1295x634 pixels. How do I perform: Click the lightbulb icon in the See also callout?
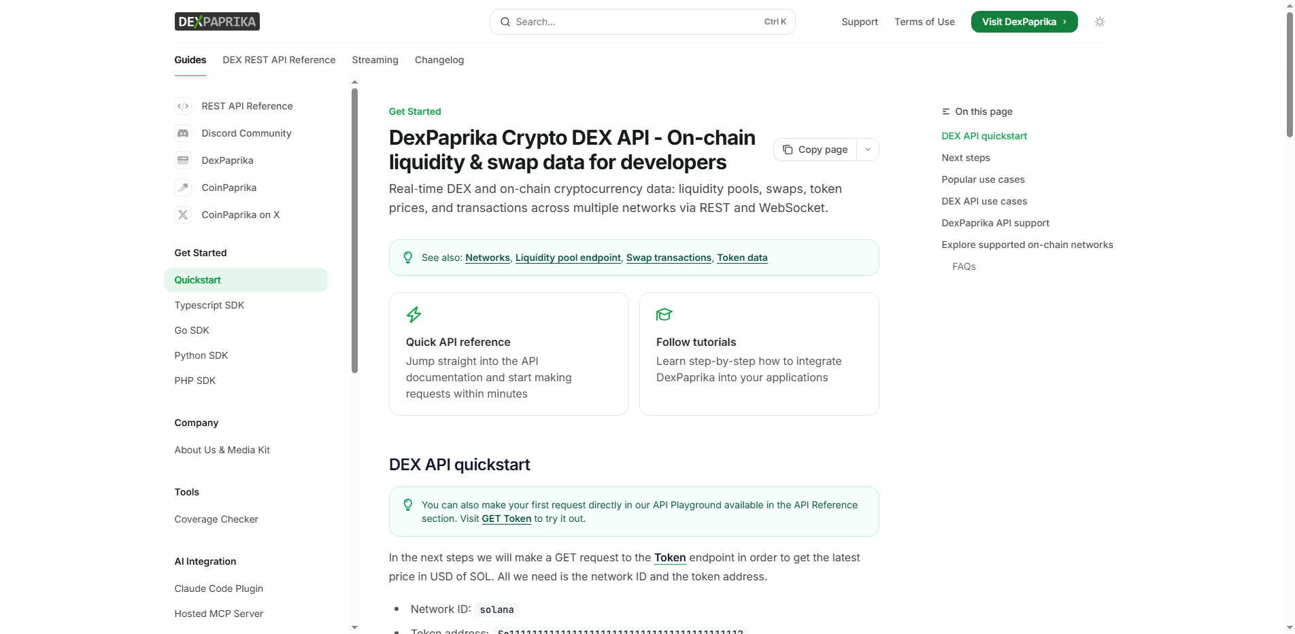(407, 258)
